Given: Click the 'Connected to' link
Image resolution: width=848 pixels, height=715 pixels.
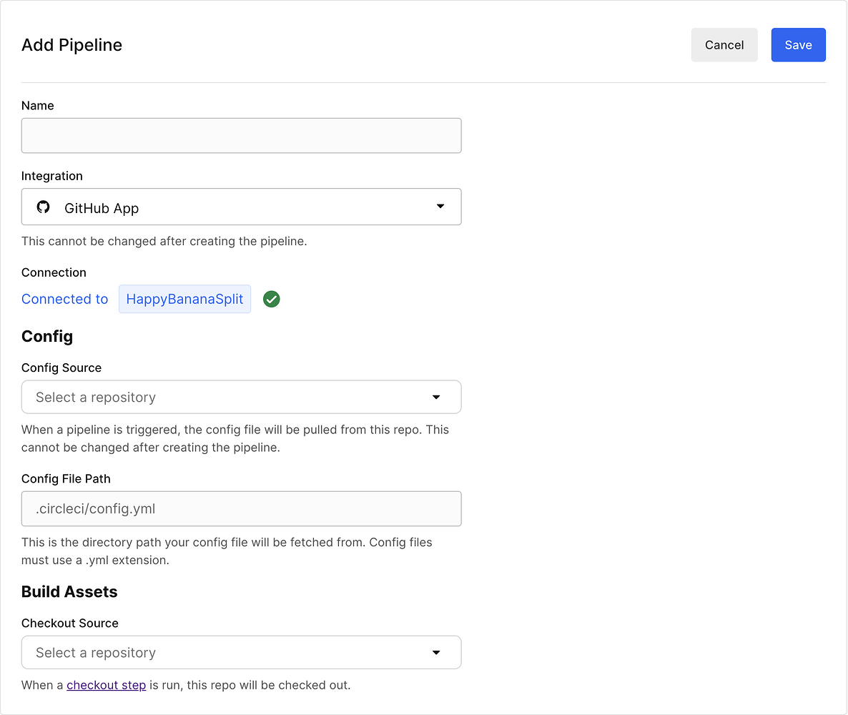Looking at the screenshot, I should [65, 300].
